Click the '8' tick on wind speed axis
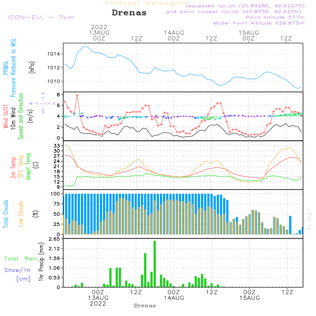Screen dimensions: 316x316 [x=58, y=94]
